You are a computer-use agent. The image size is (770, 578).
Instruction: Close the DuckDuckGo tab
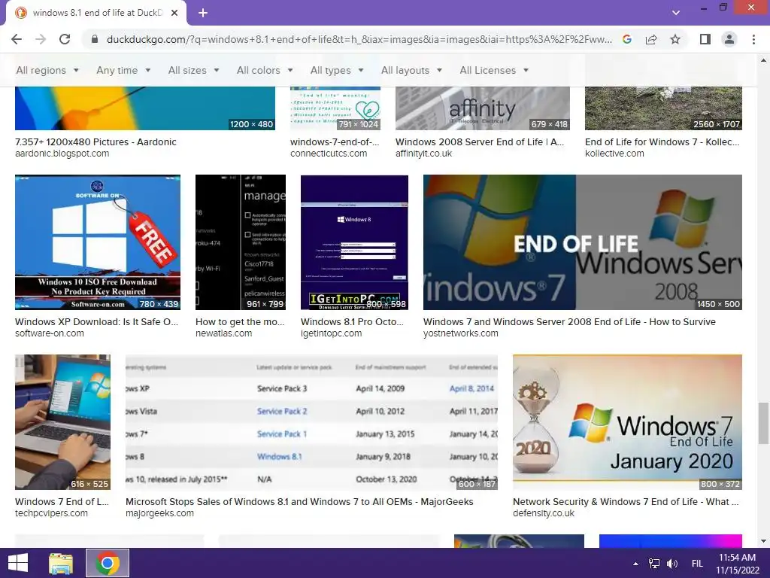point(174,13)
